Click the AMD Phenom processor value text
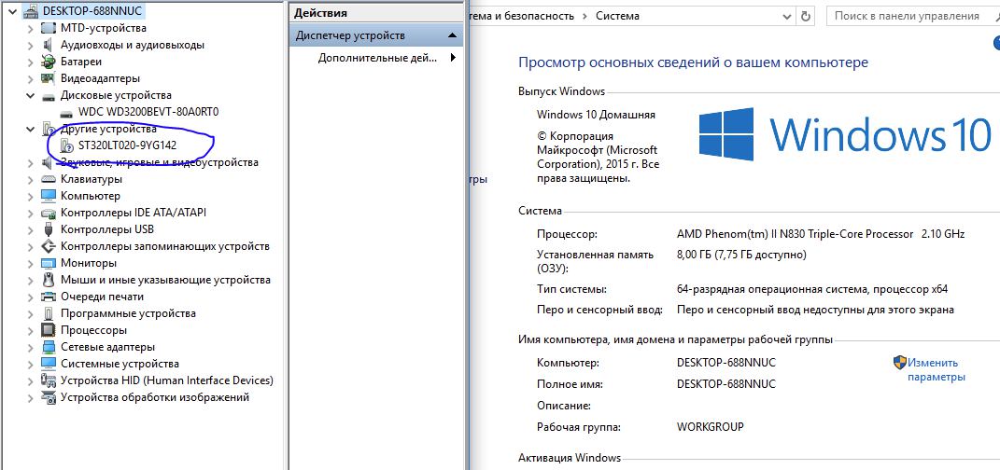 tap(821, 234)
